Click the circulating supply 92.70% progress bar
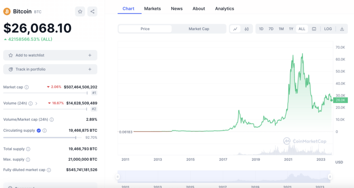Viewport: 354px width, 188px height. tap(42, 138)
